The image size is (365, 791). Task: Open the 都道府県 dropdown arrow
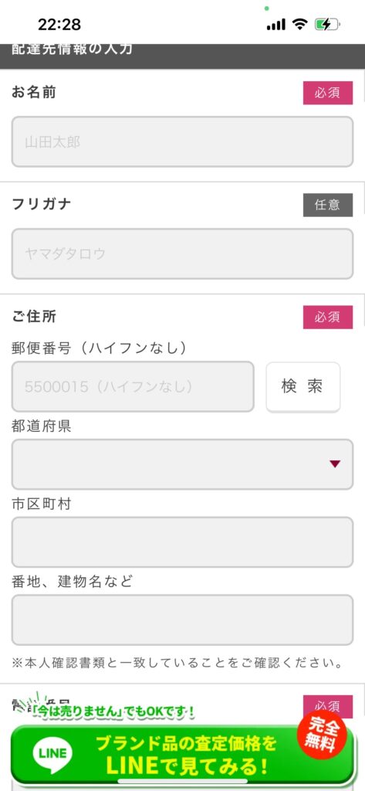pyautogui.click(x=335, y=463)
